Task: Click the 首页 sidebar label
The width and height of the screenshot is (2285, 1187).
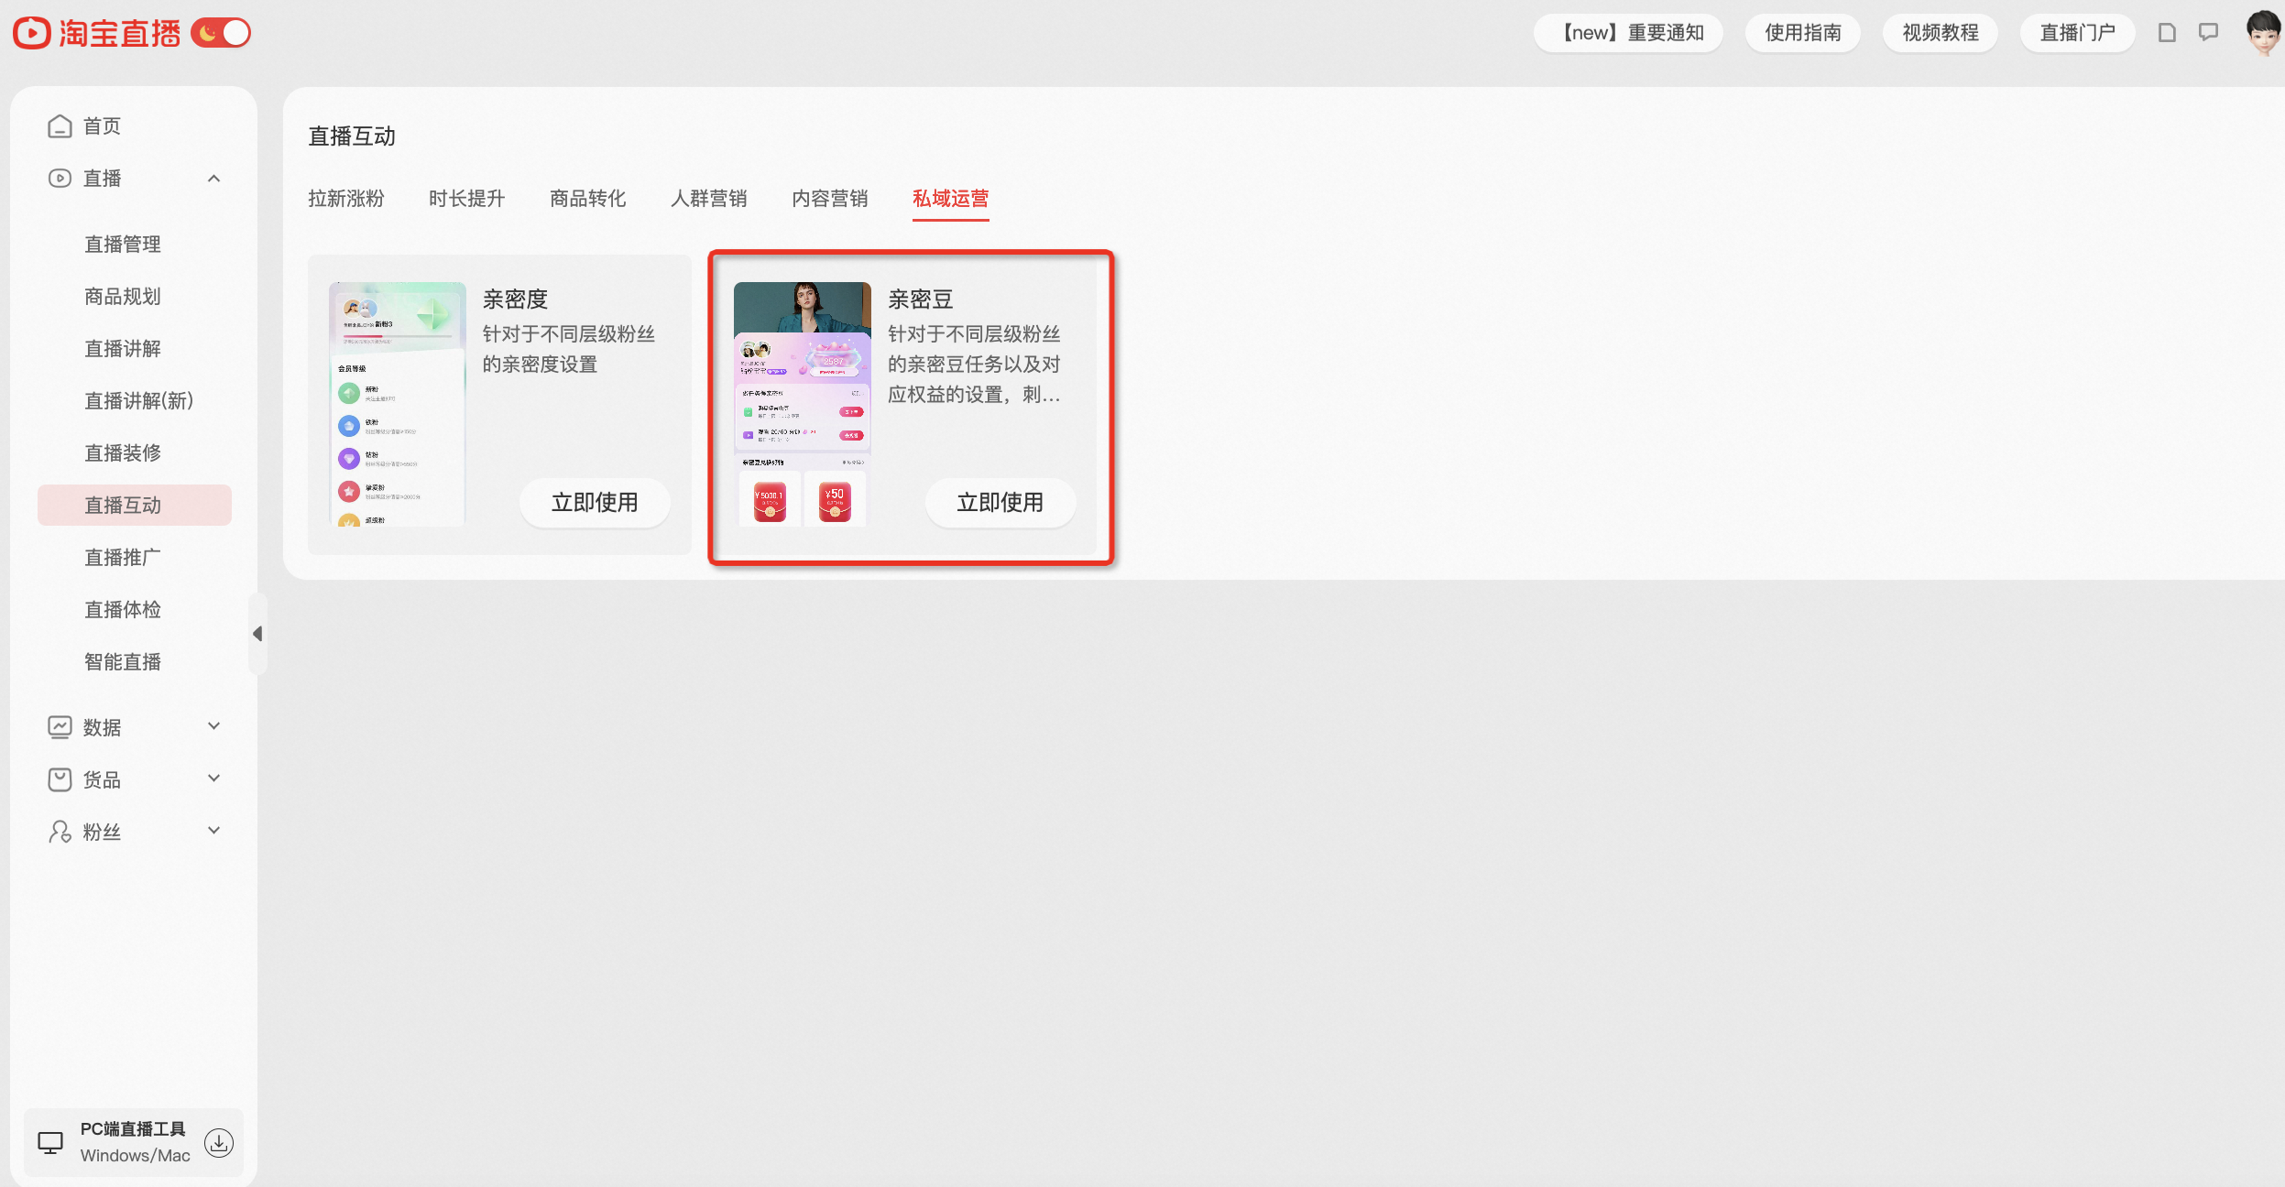Action: [102, 126]
